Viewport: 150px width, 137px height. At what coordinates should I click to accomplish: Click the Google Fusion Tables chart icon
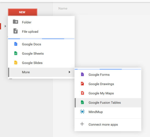[82, 102]
